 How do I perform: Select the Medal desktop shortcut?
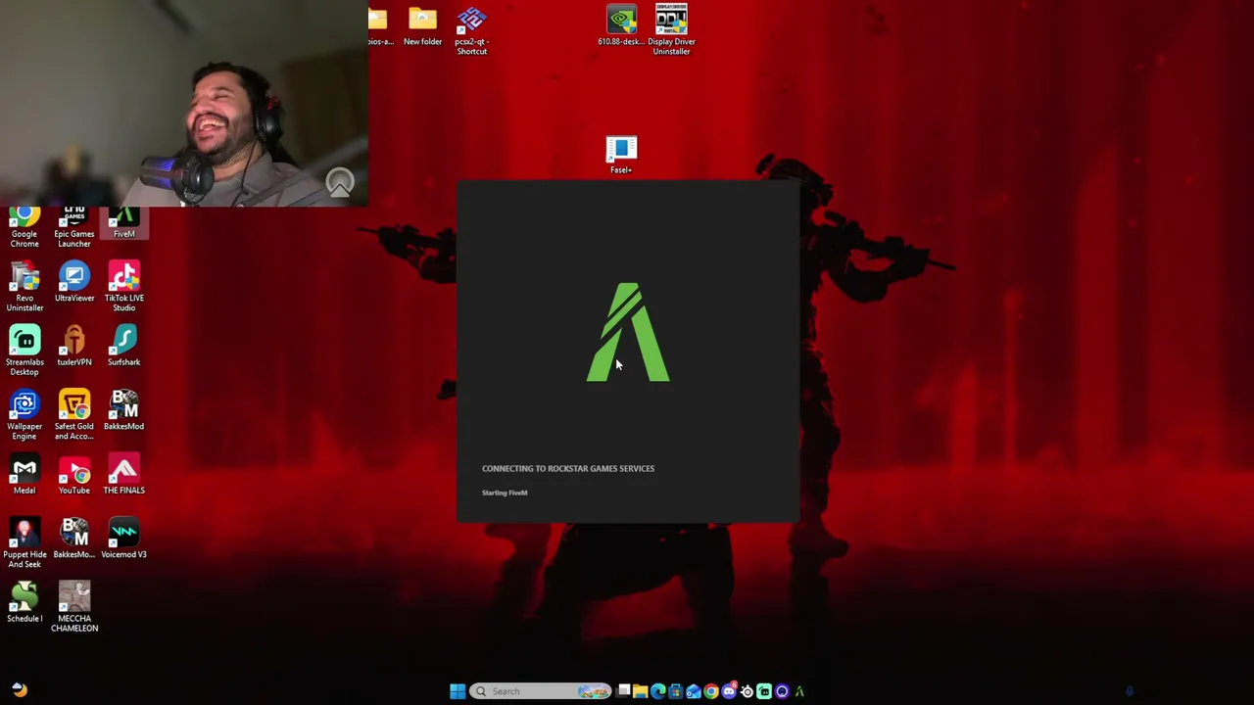24,475
